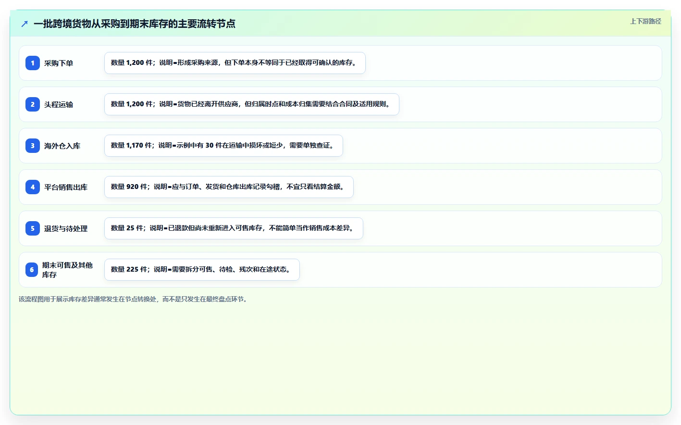Click the 数量 225 件 detail box
This screenshot has height=425, width=681.
(202, 270)
